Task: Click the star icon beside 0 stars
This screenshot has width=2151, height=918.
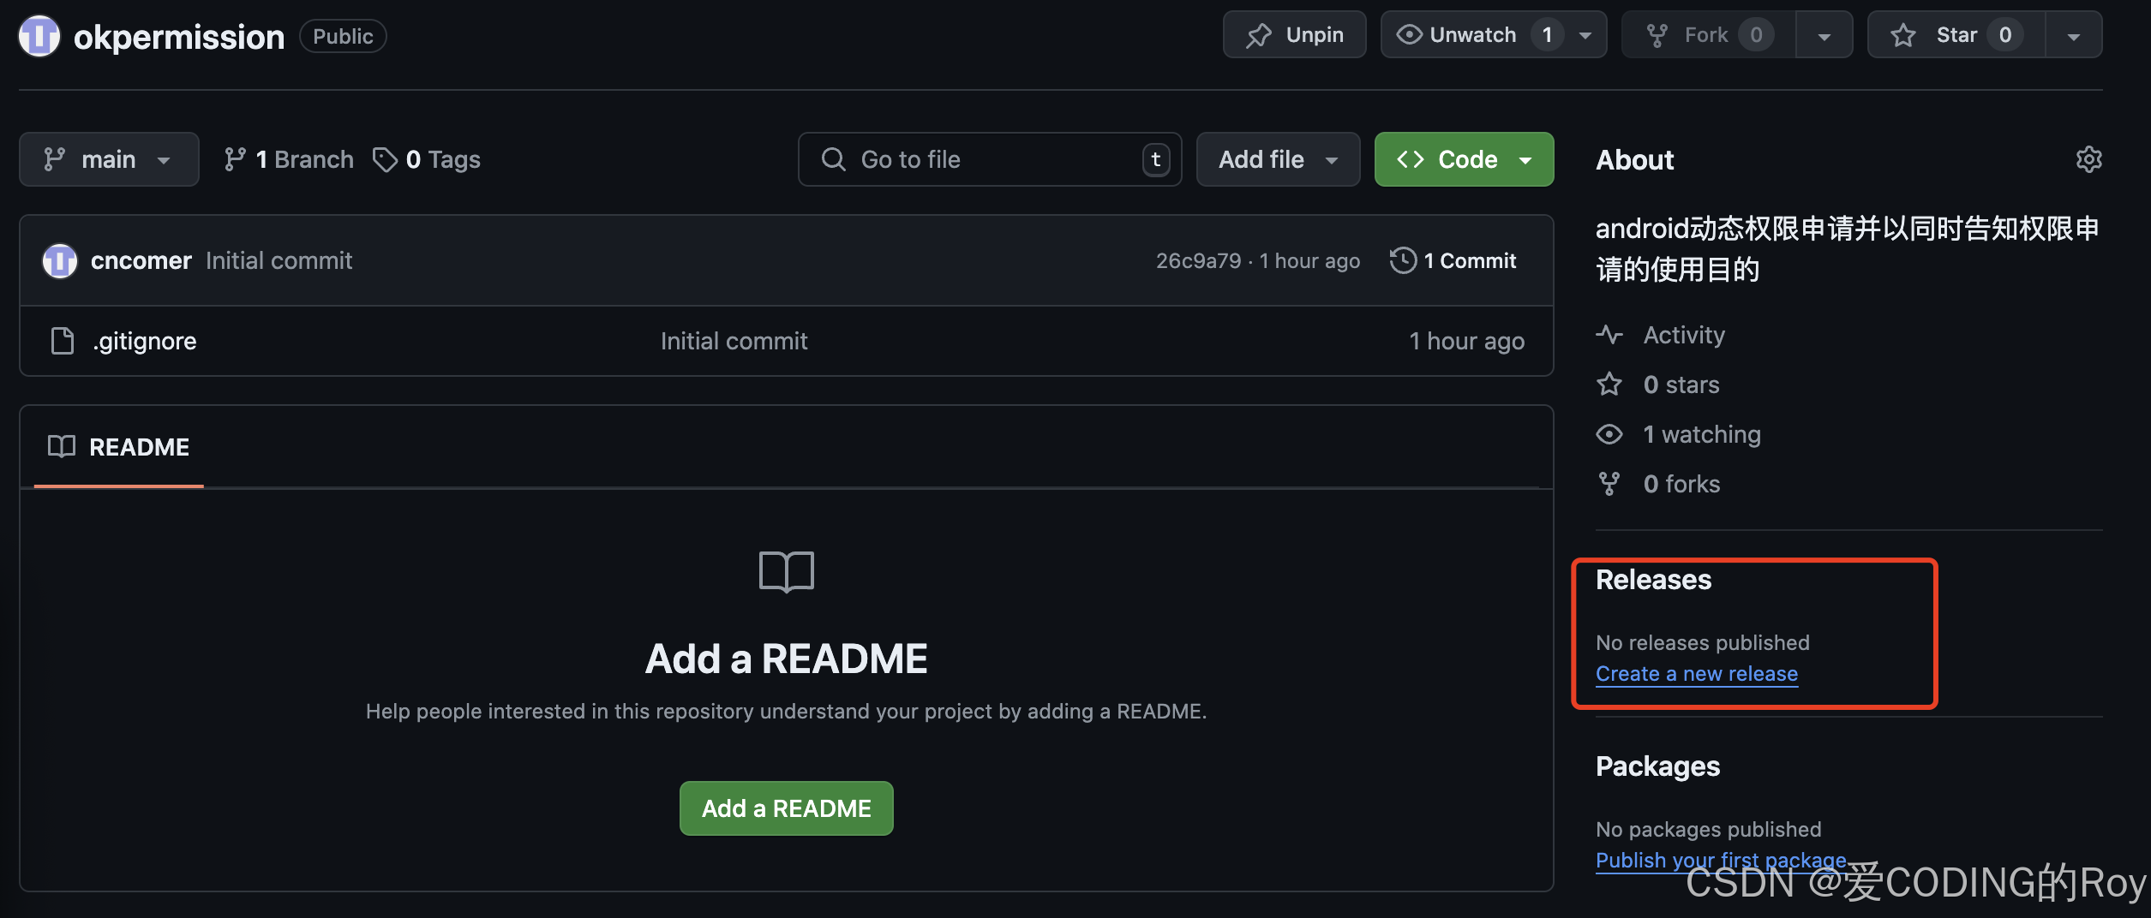Action: click(x=1609, y=384)
